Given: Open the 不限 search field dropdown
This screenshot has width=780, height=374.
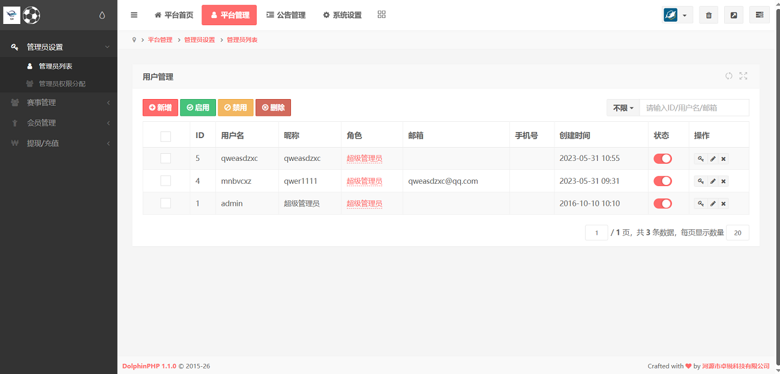Looking at the screenshot, I should (x=623, y=108).
